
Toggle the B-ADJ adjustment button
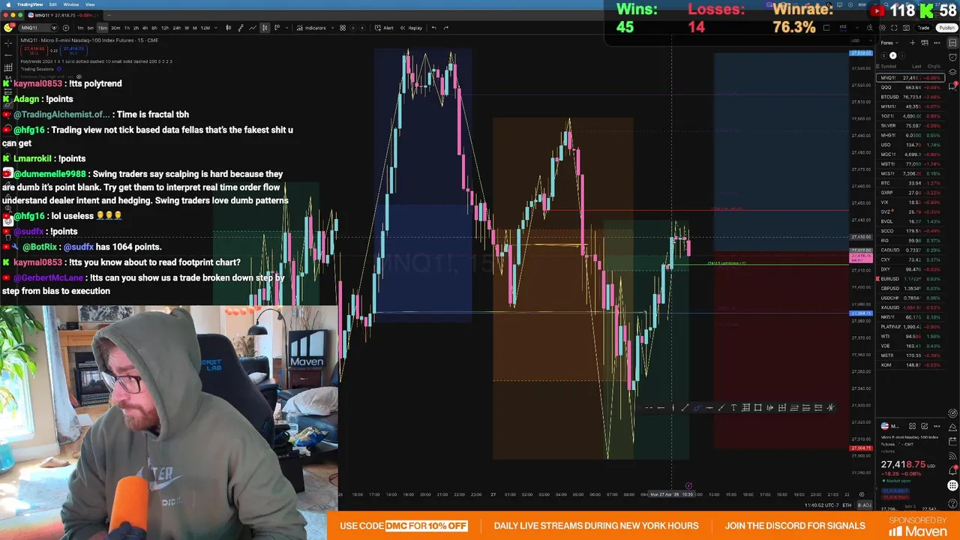(865, 505)
